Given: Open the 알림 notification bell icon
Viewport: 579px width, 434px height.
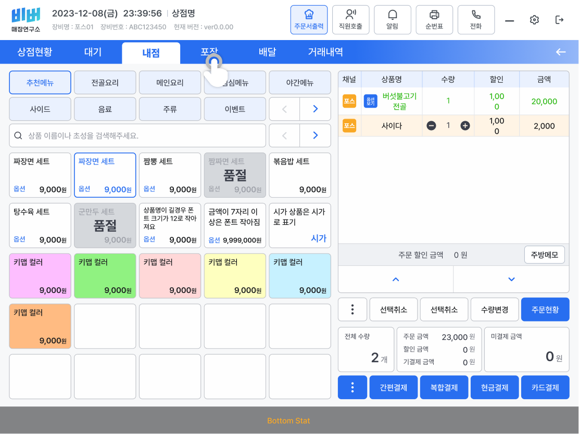Looking at the screenshot, I should pos(392,16).
